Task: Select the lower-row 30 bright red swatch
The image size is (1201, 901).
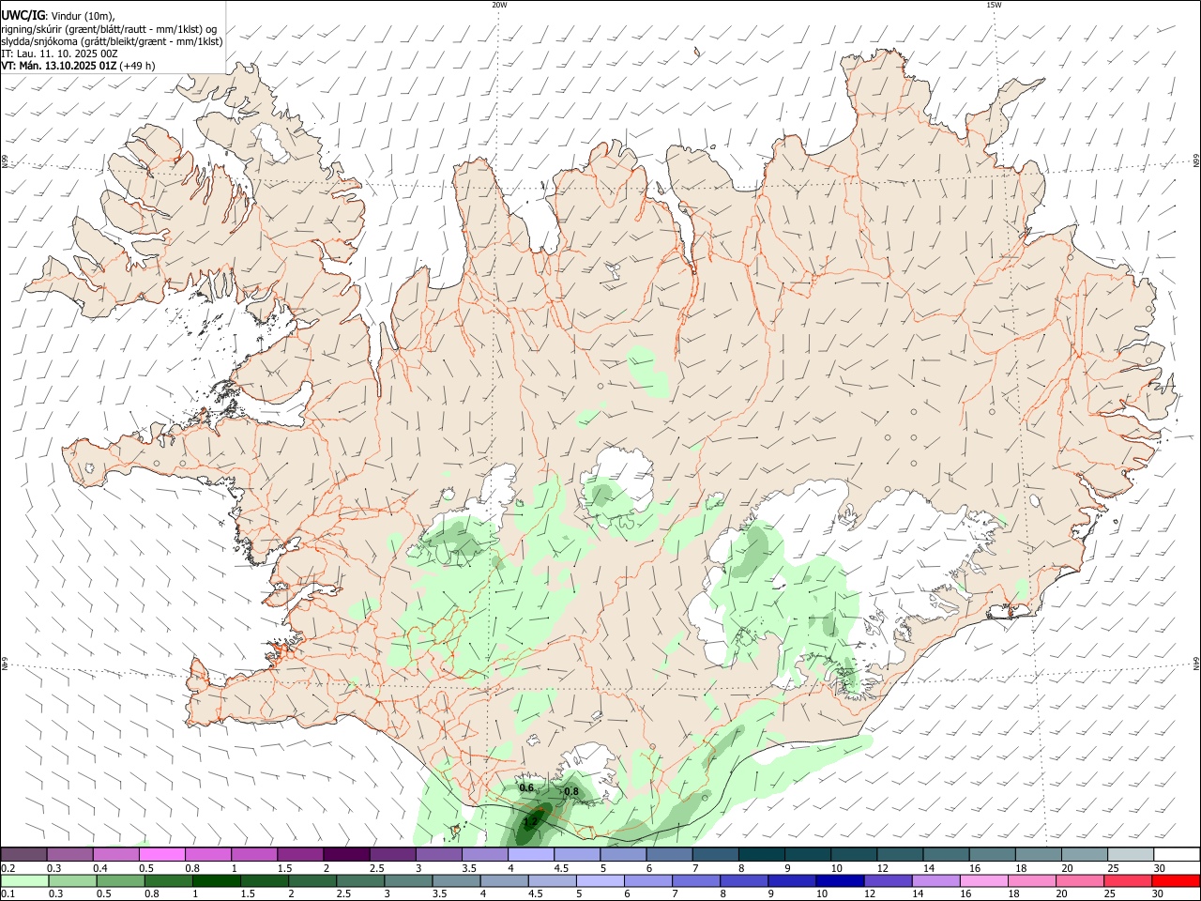Action: [1177, 881]
